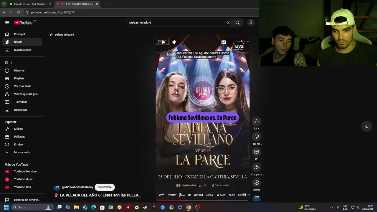Click the YouTube logo
The width and height of the screenshot is (377, 212).
click(x=23, y=23)
